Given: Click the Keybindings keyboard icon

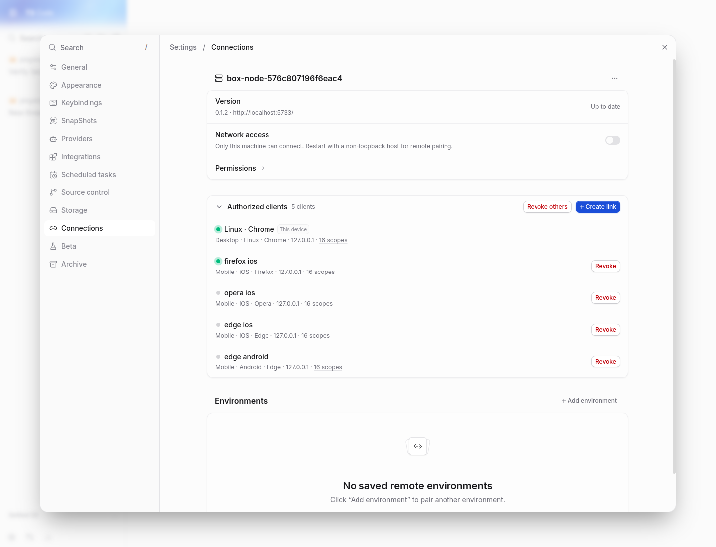Looking at the screenshot, I should (x=53, y=103).
